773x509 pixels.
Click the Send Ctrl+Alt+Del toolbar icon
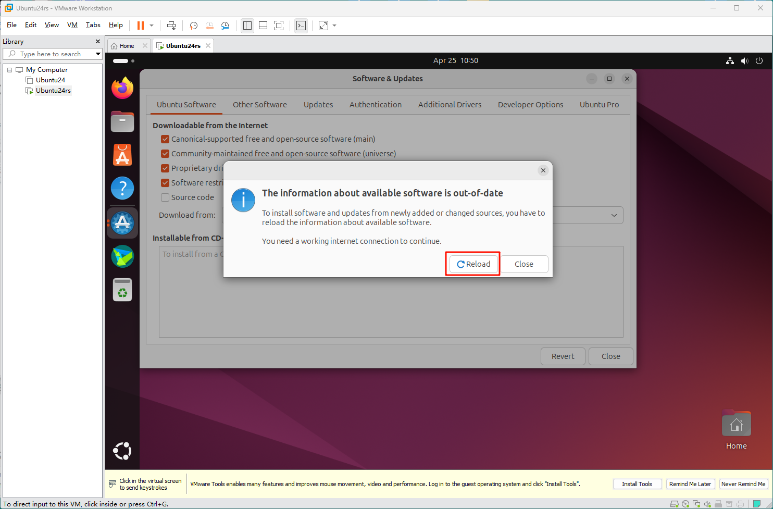pos(171,26)
